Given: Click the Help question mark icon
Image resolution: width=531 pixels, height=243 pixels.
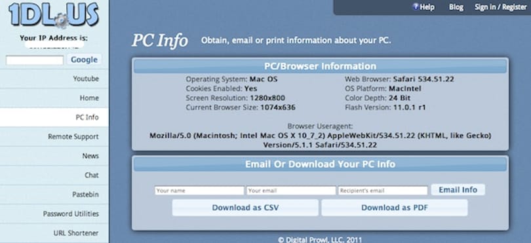Looking at the screenshot, I should click(415, 7).
